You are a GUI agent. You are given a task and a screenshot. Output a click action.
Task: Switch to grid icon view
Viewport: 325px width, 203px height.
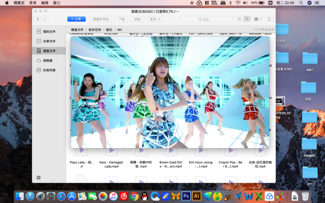click(247, 19)
